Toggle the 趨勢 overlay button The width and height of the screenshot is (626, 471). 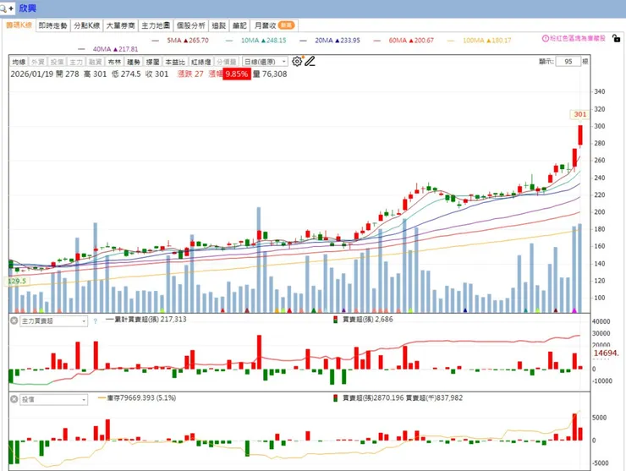tap(134, 62)
